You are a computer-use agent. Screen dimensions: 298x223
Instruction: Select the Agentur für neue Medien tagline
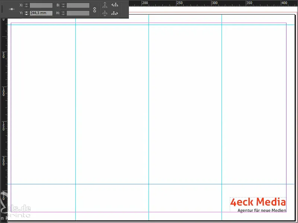(x=262, y=210)
